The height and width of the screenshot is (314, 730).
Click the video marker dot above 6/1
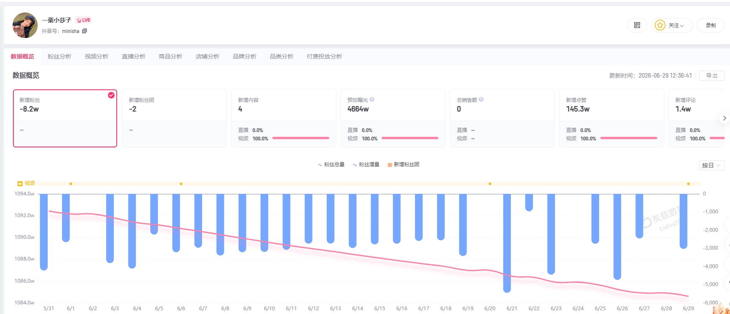71,184
